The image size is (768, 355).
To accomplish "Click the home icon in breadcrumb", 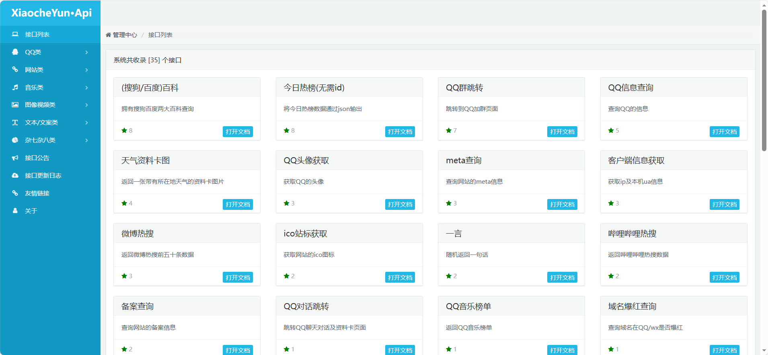I will coord(108,35).
